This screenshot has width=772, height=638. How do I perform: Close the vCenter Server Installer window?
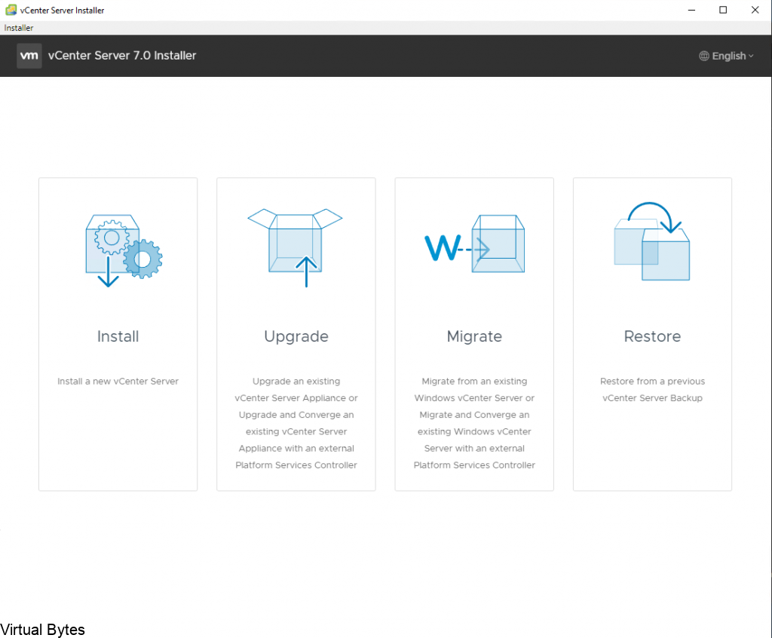pyautogui.click(x=755, y=10)
